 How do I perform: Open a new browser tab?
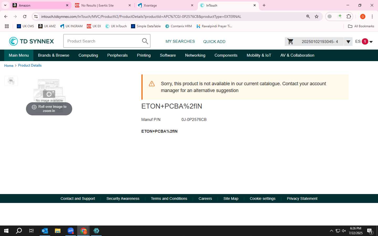[x=264, y=5]
